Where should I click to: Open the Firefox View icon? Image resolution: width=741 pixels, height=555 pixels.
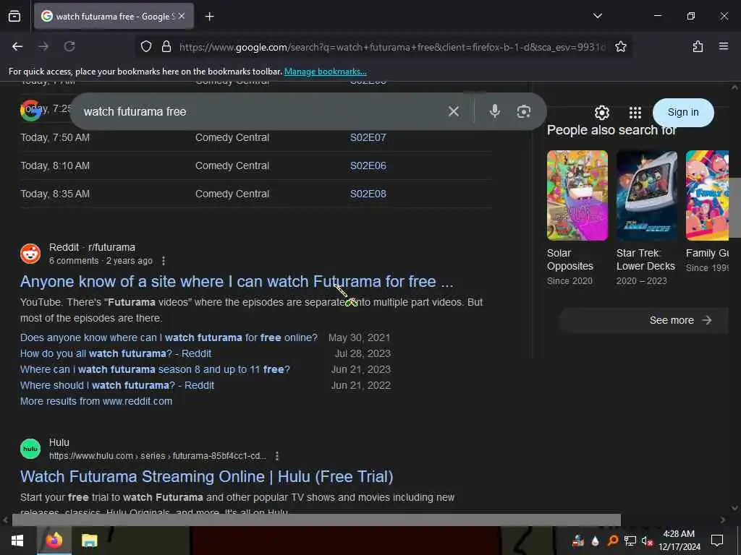[14, 17]
